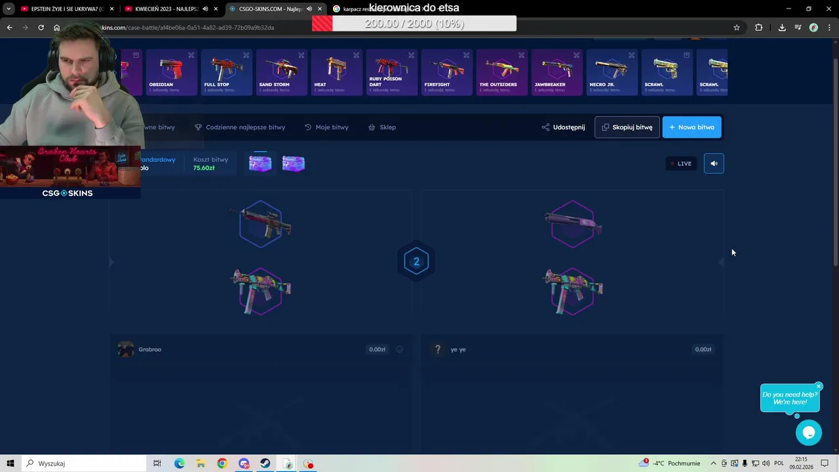This screenshot has width=839, height=472.
Task: Go back to the previous page
Action: (x=9, y=28)
